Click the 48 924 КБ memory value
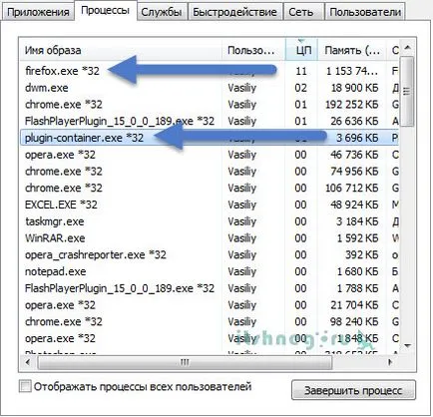This screenshot has height=417, width=433. [354, 205]
